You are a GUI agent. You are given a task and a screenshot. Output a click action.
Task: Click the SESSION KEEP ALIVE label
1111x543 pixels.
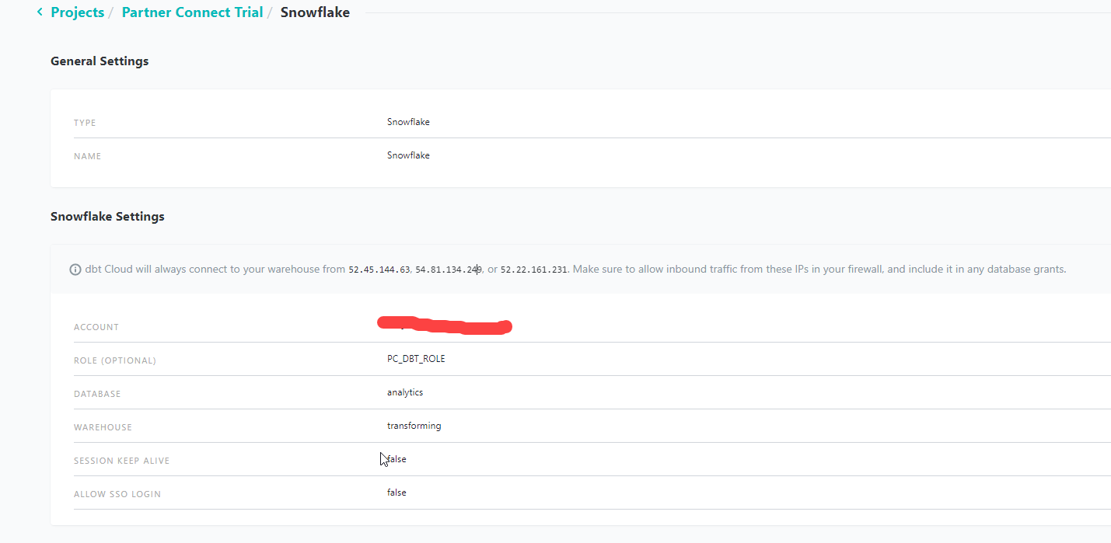pos(121,461)
